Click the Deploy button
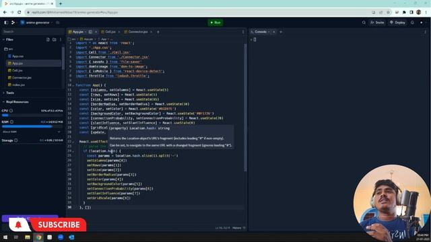Screen dimensions: 431x242 pyautogui.click(x=397, y=22)
